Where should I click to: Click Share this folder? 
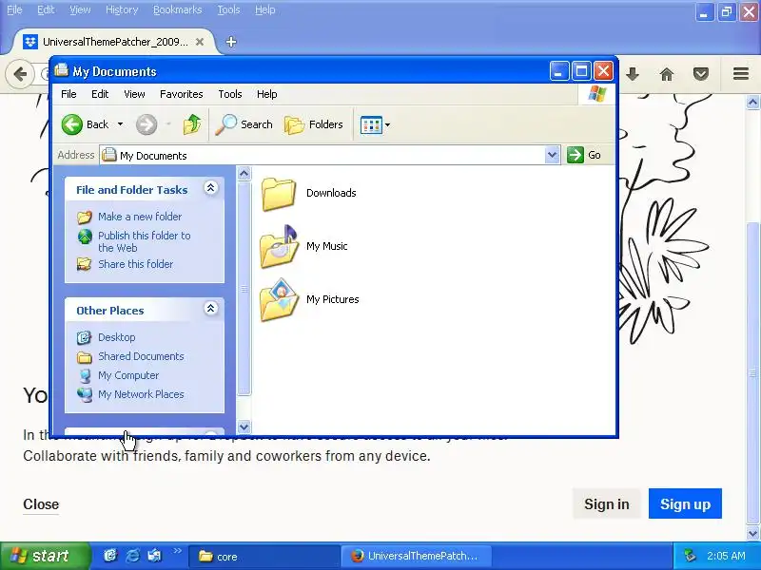coord(135,264)
